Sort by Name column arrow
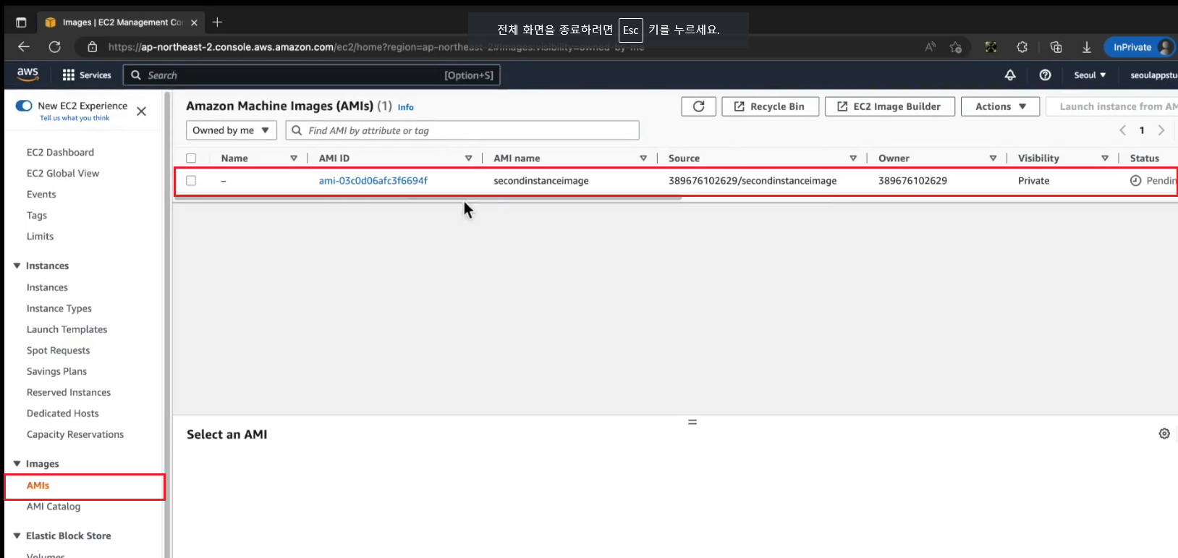Image resolution: width=1178 pixels, height=558 pixels. [x=294, y=158]
